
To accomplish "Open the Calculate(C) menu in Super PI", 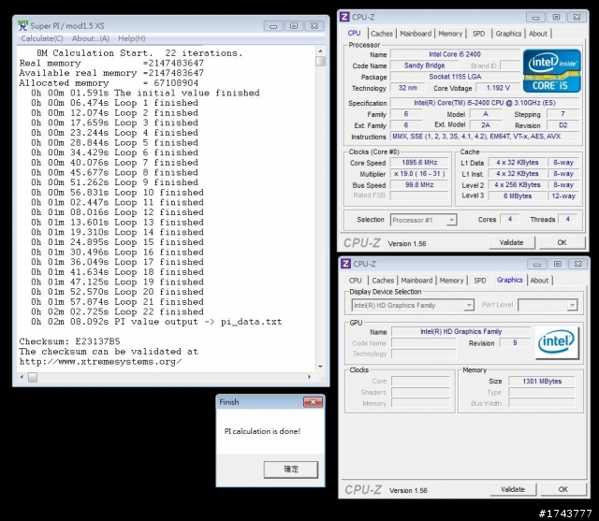I will coord(42,38).
